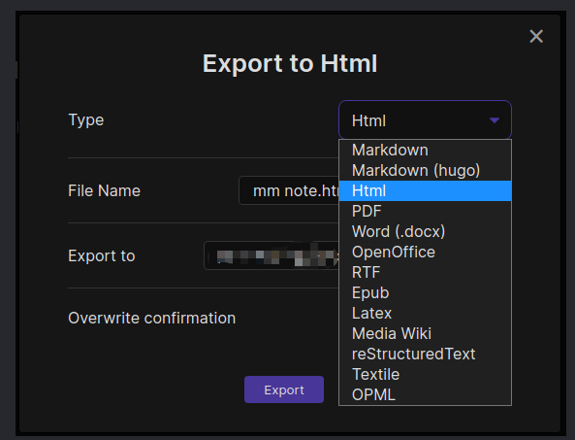575x440 pixels.
Task: Click the Overwrite confirmation label
Action: 152,318
